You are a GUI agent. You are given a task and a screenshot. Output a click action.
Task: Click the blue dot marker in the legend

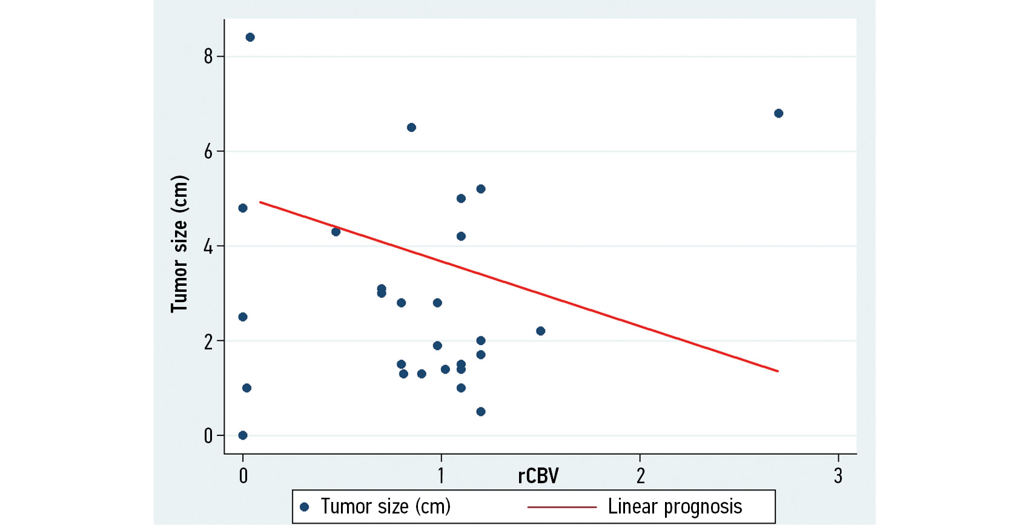coord(305,507)
